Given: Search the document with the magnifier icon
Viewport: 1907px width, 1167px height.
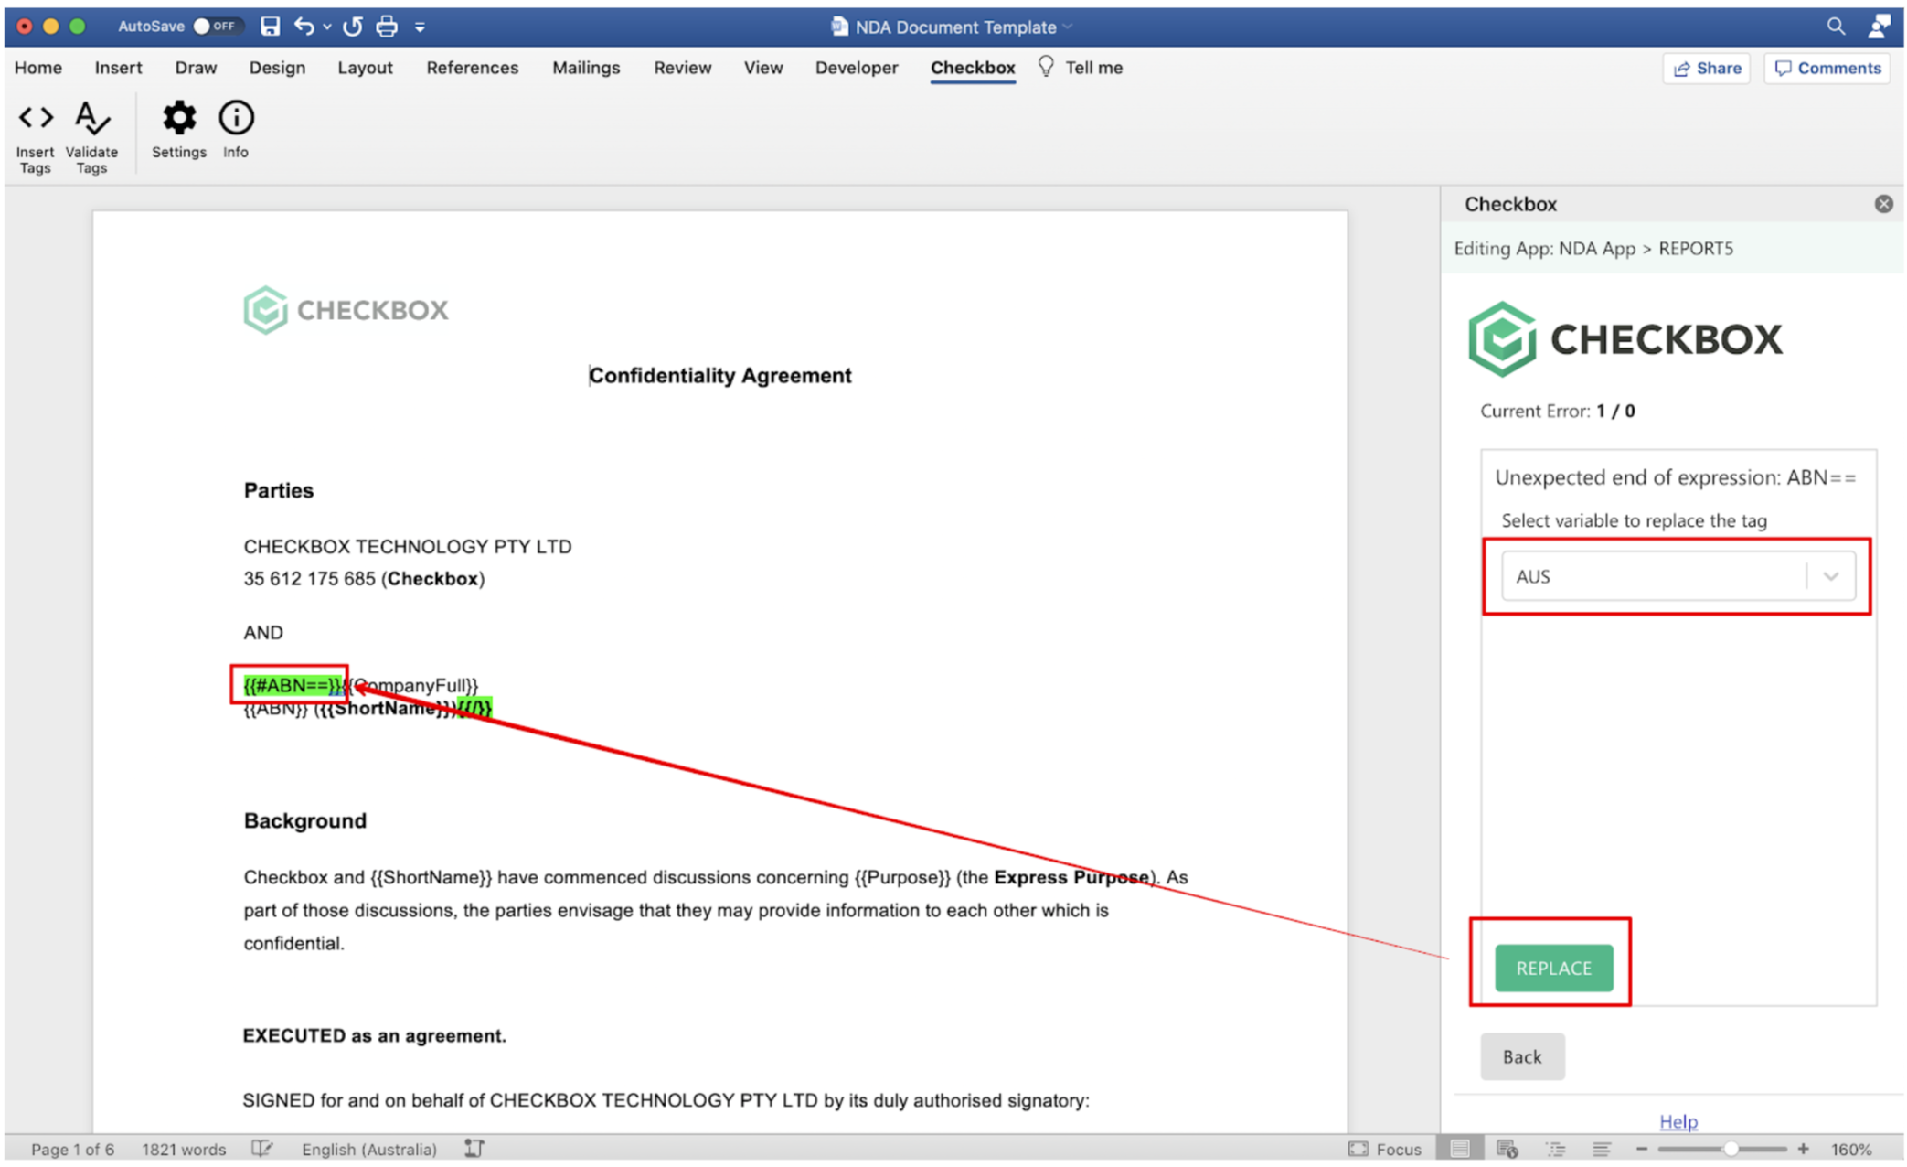Looking at the screenshot, I should coord(1836,26).
